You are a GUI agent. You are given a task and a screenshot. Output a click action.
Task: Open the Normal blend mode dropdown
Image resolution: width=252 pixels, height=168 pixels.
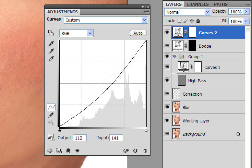tap(207, 12)
